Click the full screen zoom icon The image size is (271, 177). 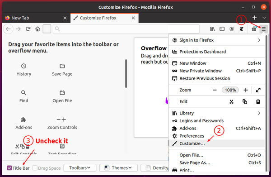[258, 90]
